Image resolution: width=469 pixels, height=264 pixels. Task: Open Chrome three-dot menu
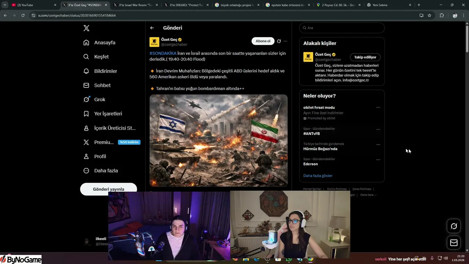click(x=464, y=15)
